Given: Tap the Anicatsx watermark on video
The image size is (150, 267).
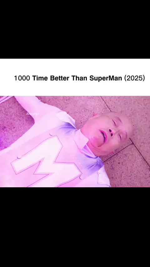Looking at the screenshot, I should (x=32, y=114).
